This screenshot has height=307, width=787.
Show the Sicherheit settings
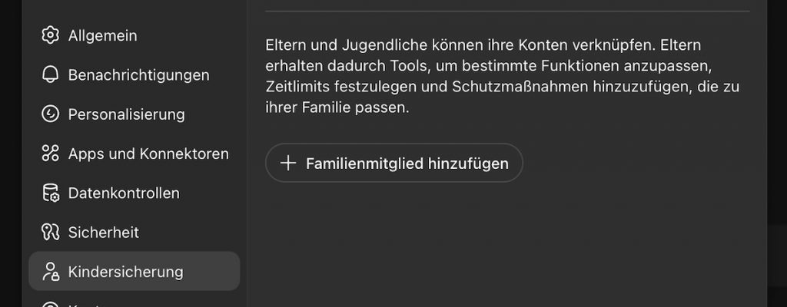point(104,233)
